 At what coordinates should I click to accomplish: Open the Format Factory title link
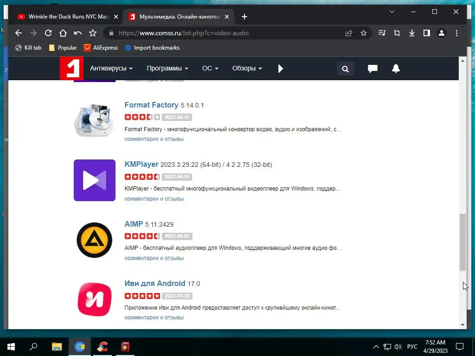tap(152, 105)
